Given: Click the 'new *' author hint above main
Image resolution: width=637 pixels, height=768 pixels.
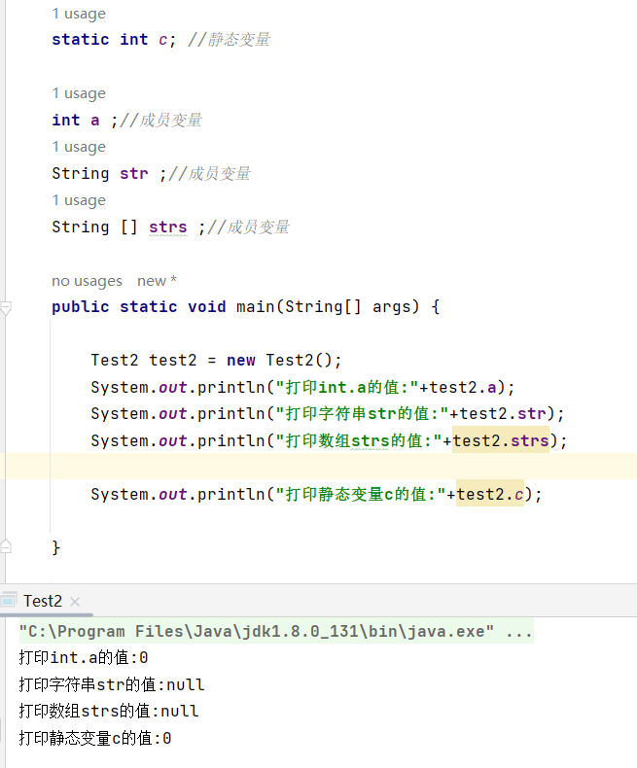Looking at the screenshot, I should (x=157, y=281).
